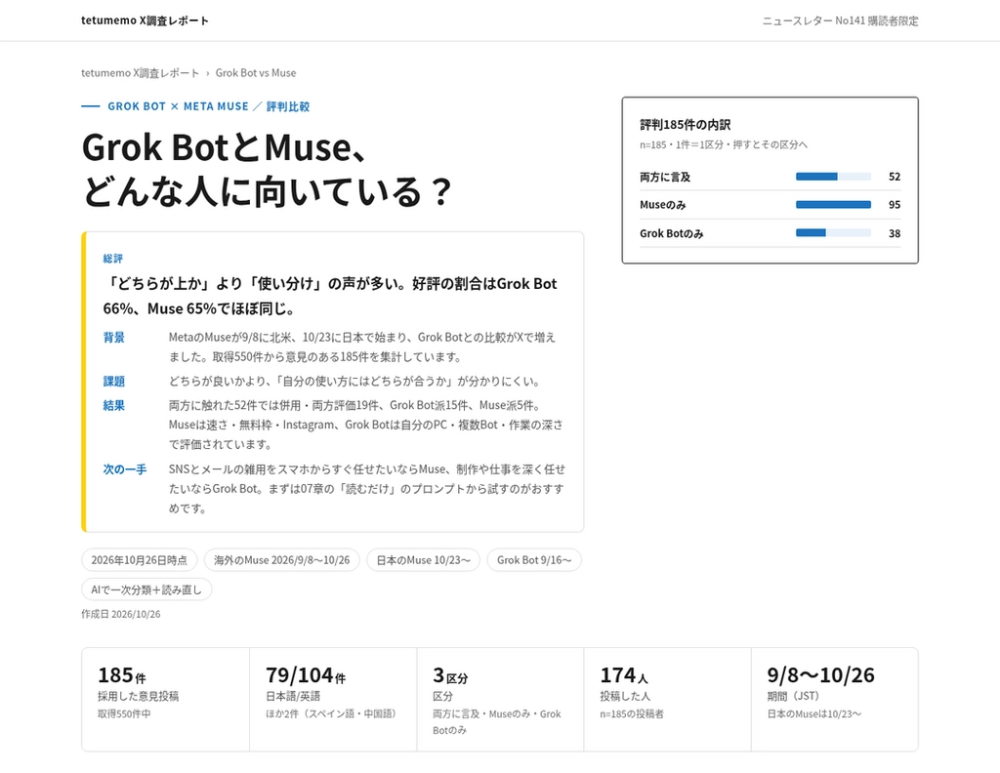The image size is (1000, 773).
Task: Open the 両方に言及 breakdown row
Action: (770, 177)
